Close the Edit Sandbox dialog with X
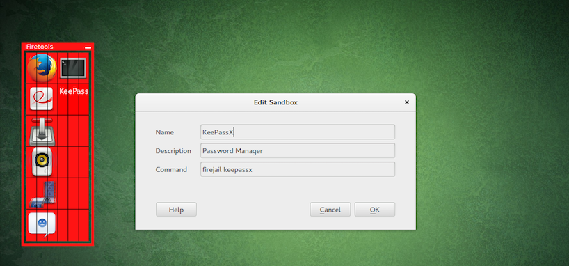The image size is (569, 266). tap(407, 102)
